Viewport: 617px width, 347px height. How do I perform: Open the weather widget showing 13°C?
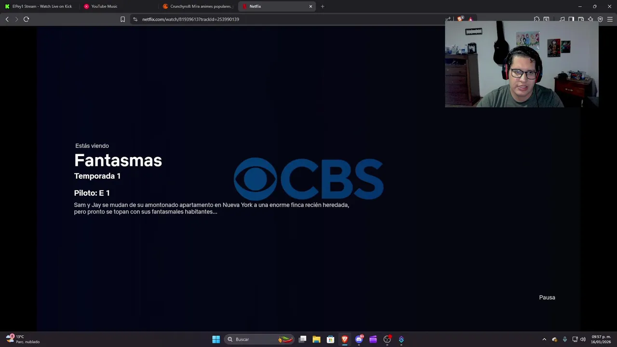pos(23,339)
